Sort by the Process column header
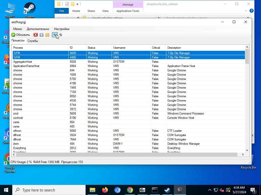The height and width of the screenshot is (195, 261). coord(41,48)
